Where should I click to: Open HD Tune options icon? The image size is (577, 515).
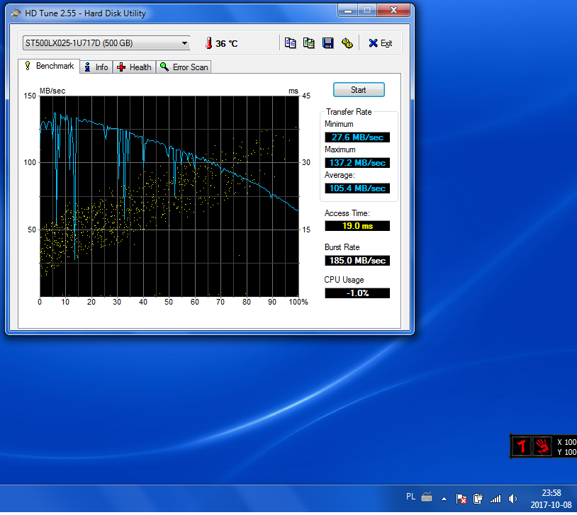pos(347,43)
